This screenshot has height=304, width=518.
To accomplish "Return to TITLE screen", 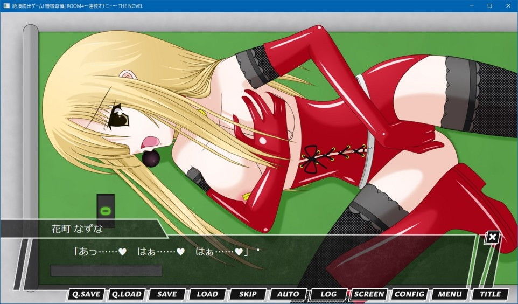I will pos(490,294).
